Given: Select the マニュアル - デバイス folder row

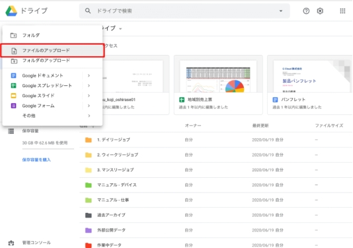Looking at the screenshot, I should coord(216,185).
